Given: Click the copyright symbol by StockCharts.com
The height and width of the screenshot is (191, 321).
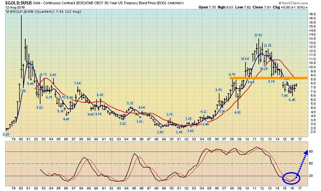Looking at the screenshot, I should click(280, 3).
